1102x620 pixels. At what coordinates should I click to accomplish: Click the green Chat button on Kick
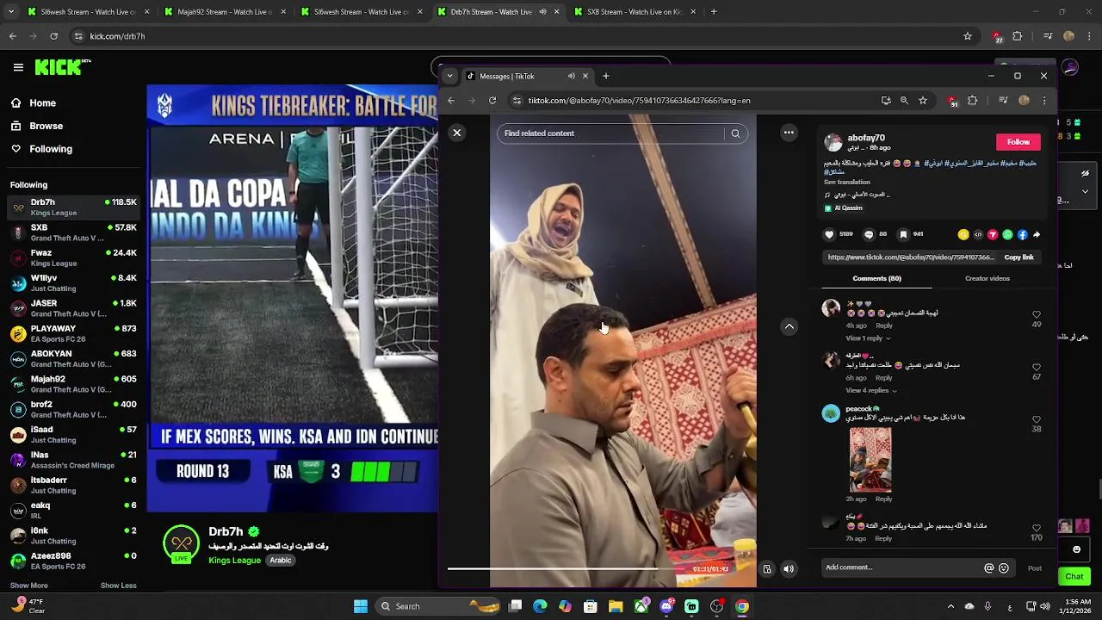1074,576
